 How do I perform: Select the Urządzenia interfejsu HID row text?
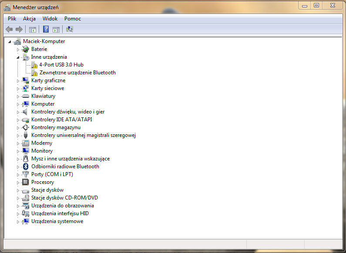tap(60, 213)
